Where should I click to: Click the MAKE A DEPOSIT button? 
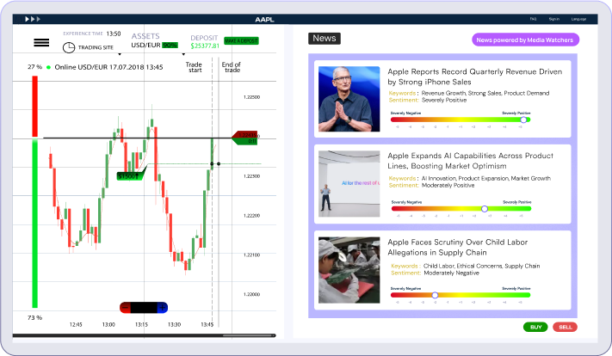pyautogui.click(x=241, y=40)
